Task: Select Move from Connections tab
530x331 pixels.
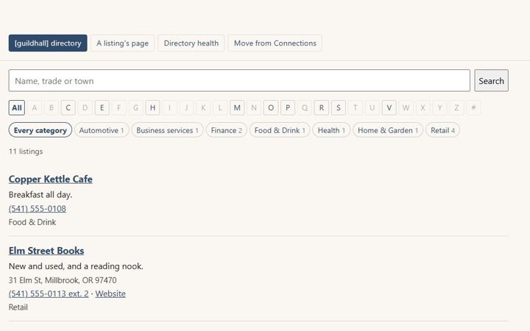Action: tap(275, 43)
